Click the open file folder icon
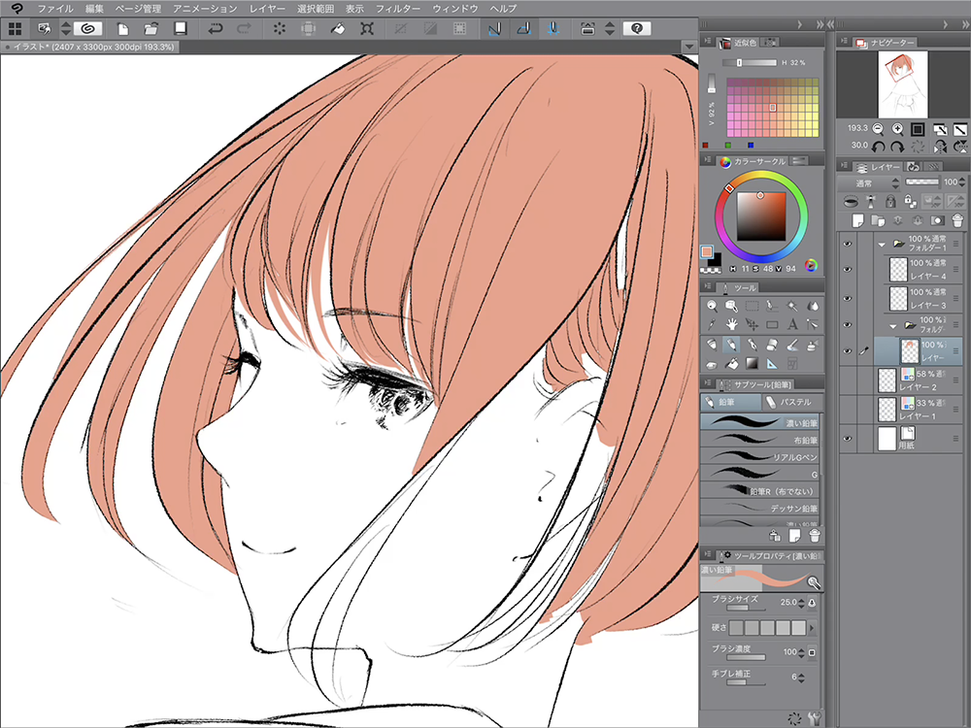The height and width of the screenshot is (728, 971). (x=151, y=28)
